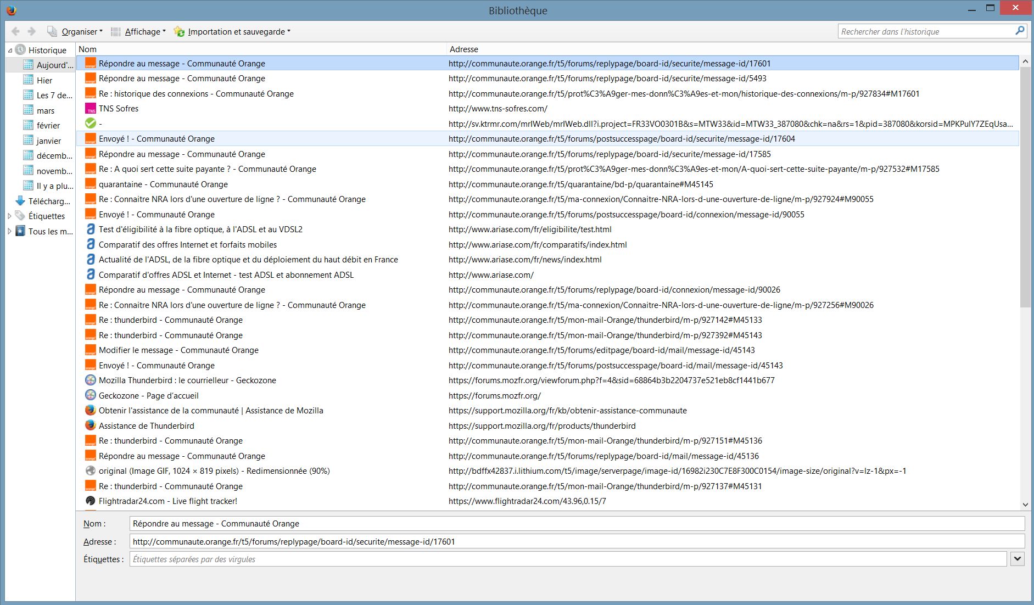Open Importation et sauvegarde menu
This screenshot has width=1034, height=605.
coord(232,31)
